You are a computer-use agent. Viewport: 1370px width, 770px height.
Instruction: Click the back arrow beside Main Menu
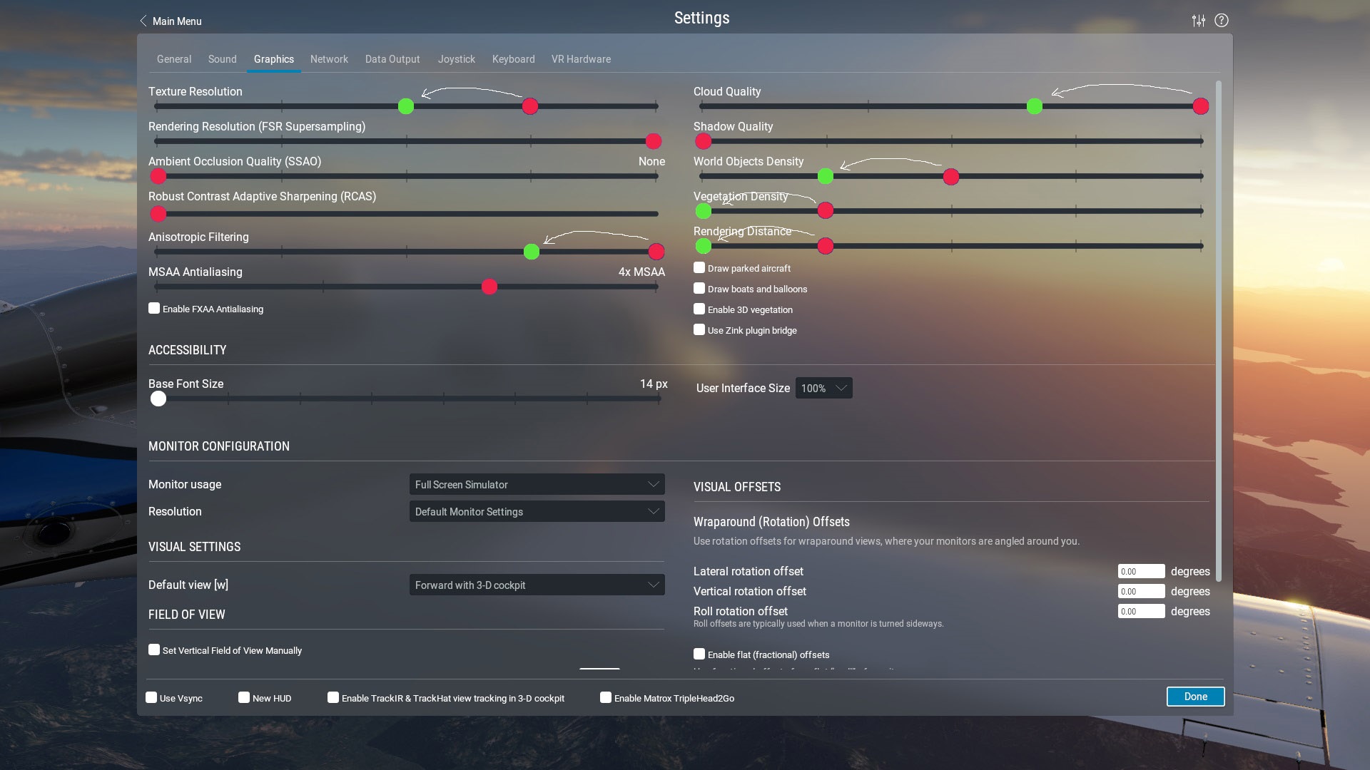tap(143, 21)
